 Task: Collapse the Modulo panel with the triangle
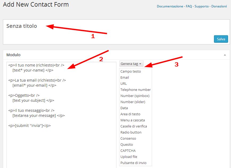(x=225, y=55)
